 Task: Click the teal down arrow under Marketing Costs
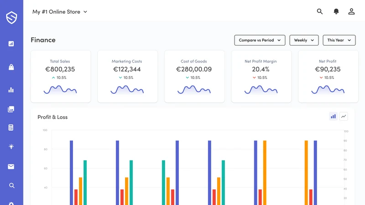click(120, 77)
